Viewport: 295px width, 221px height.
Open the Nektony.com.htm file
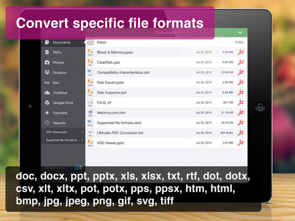pyautogui.click(x=167, y=112)
